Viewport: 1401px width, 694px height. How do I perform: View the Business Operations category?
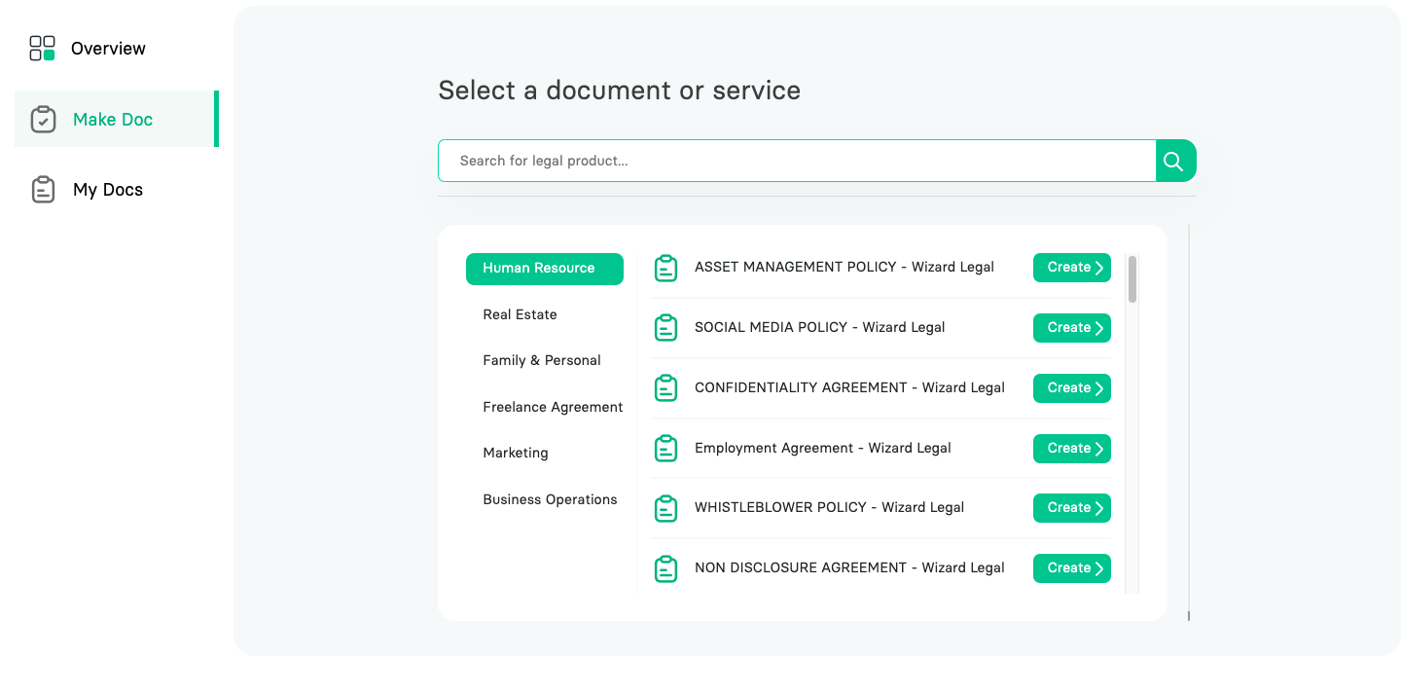coord(550,499)
